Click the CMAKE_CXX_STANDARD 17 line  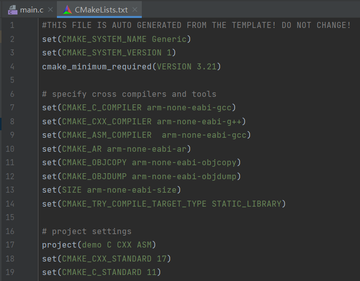(106, 259)
